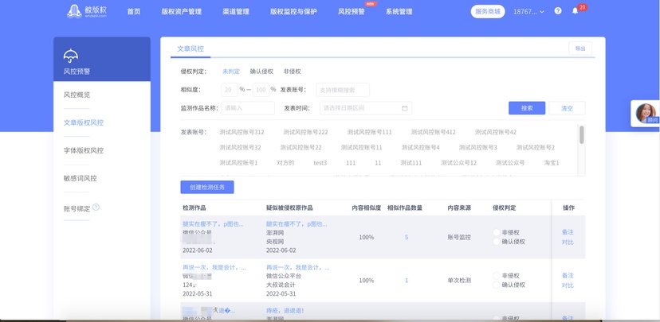Select account 测试风控账号412
The height and width of the screenshot is (322, 660).
coord(434,132)
